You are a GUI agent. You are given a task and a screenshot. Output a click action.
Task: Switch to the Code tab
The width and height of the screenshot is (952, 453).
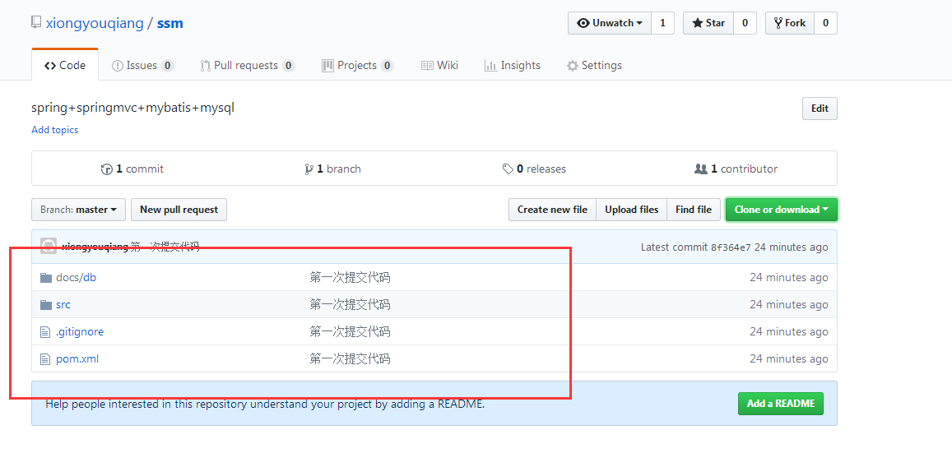[65, 65]
